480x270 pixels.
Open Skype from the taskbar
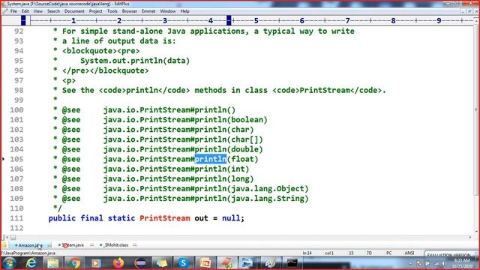coord(183,263)
